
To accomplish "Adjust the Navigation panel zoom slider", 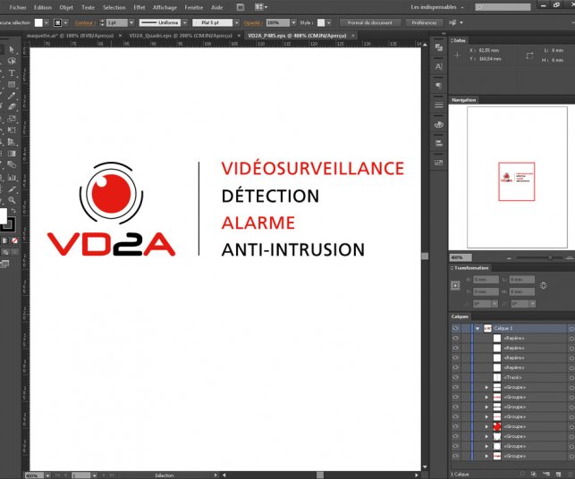I will click(524, 257).
